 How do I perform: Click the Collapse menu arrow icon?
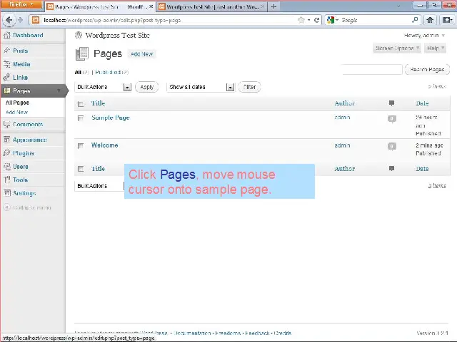pos(6,207)
